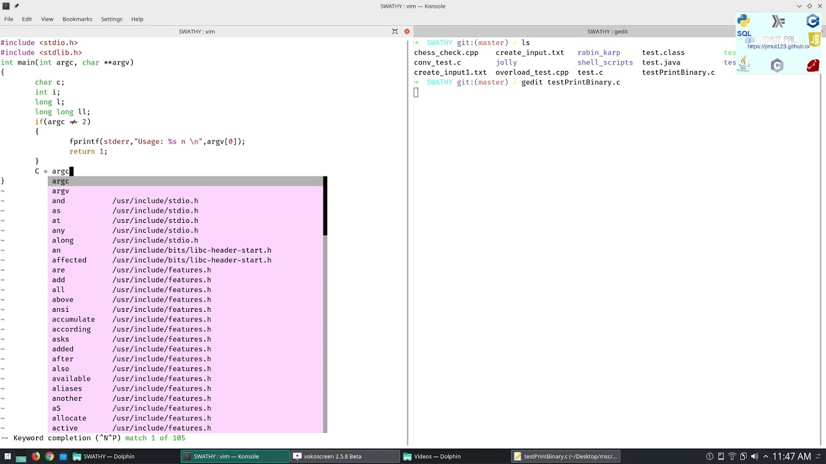Select 'another' completion entry
This screenshot has height=464, width=826.
point(186,398)
